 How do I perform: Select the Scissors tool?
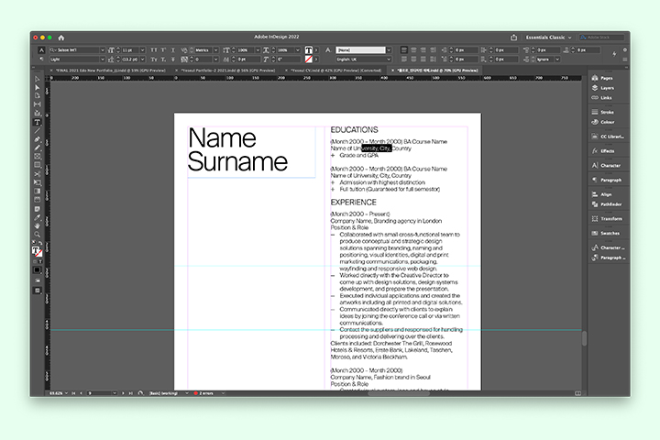click(37, 174)
